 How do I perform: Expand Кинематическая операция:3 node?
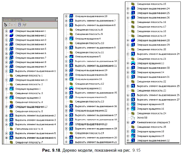[128, 122]
